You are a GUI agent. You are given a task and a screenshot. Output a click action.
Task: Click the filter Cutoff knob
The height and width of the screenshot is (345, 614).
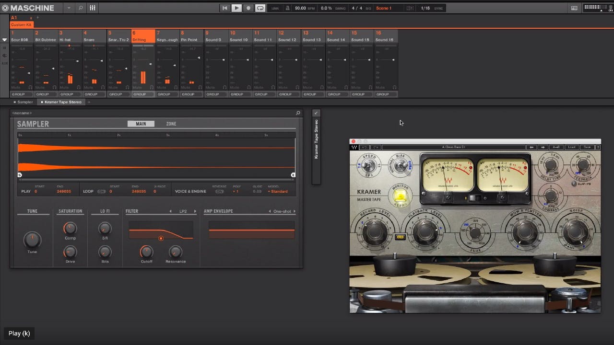tap(146, 252)
